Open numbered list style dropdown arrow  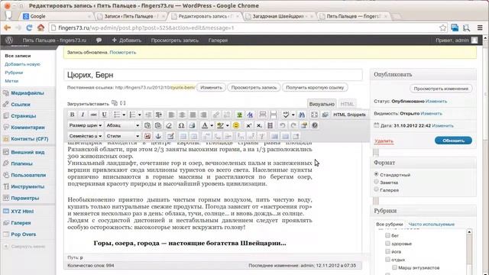point(139,115)
